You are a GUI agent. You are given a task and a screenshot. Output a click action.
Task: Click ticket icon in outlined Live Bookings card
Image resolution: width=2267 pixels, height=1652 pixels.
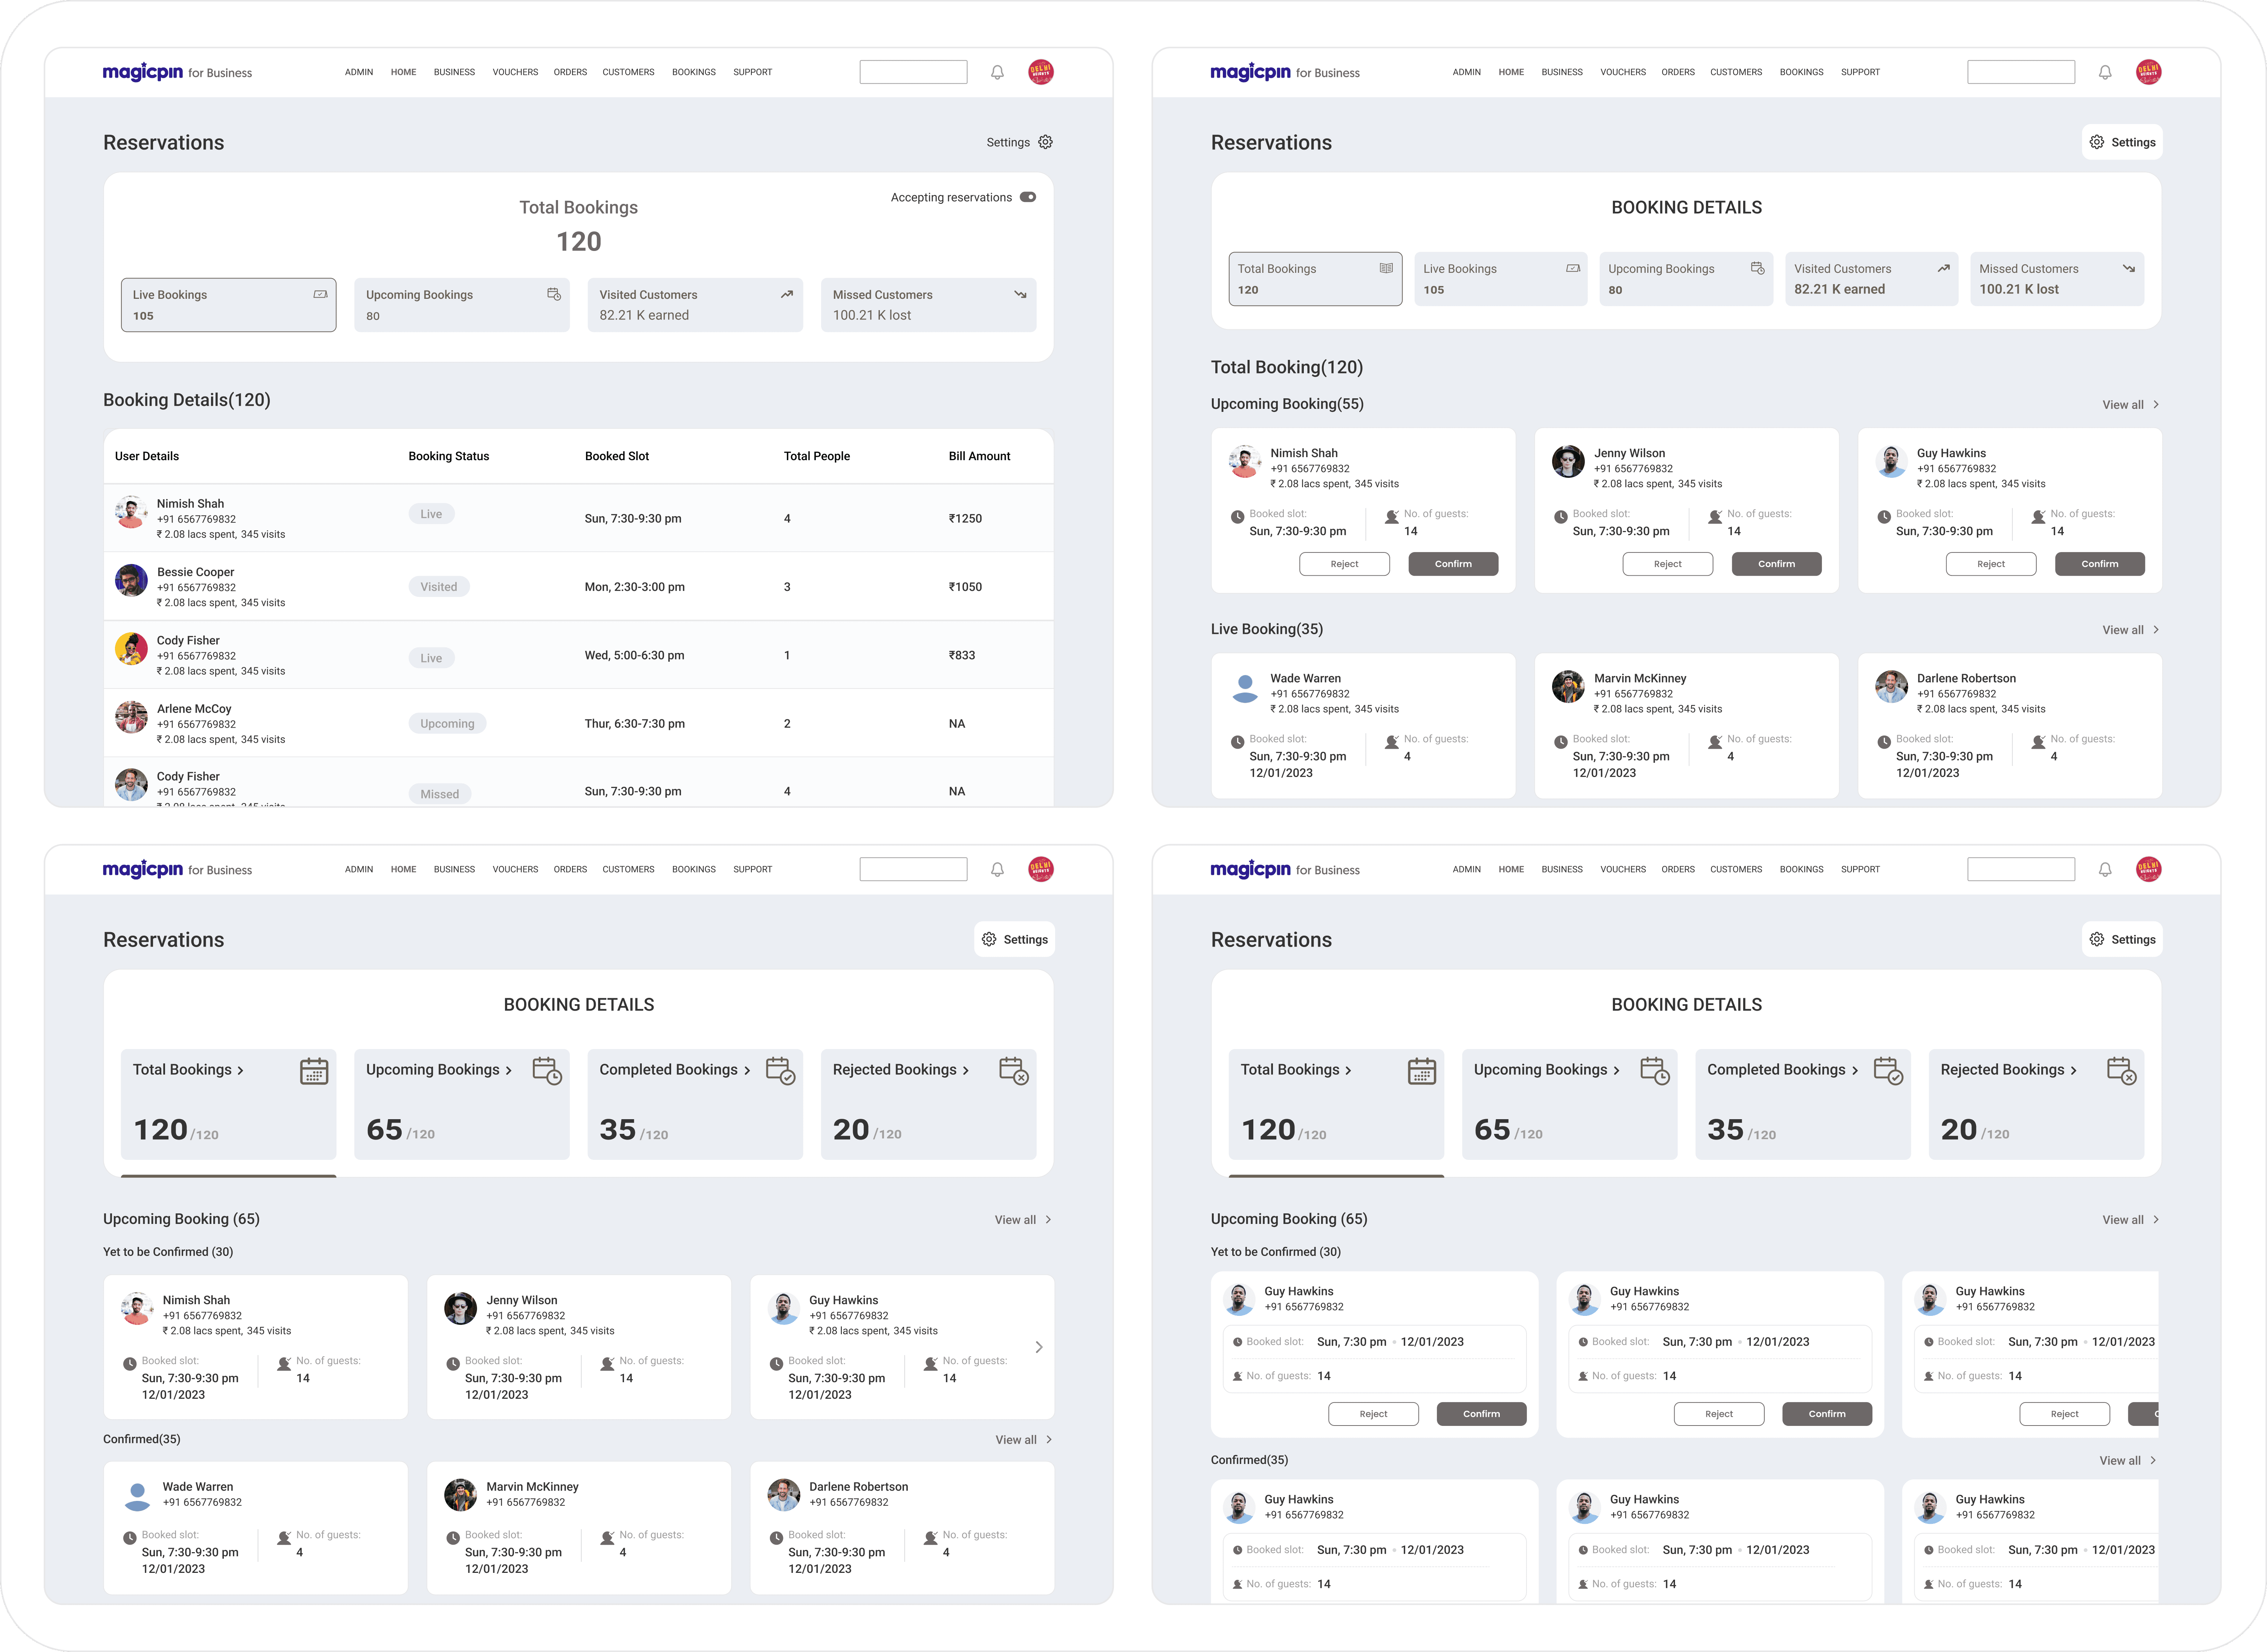[320, 294]
